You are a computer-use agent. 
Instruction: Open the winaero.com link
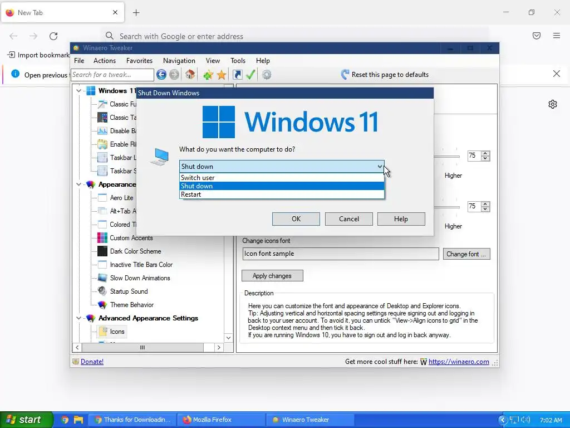click(459, 361)
